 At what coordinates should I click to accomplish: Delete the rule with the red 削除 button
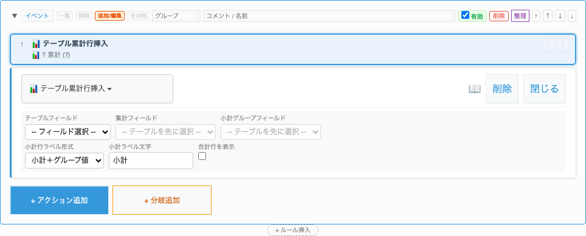pyautogui.click(x=499, y=16)
